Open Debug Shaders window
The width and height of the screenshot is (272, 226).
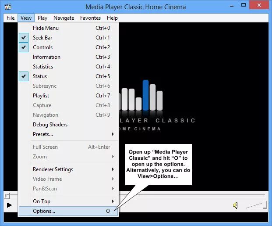pyautogui.click(x=68, y=125)
